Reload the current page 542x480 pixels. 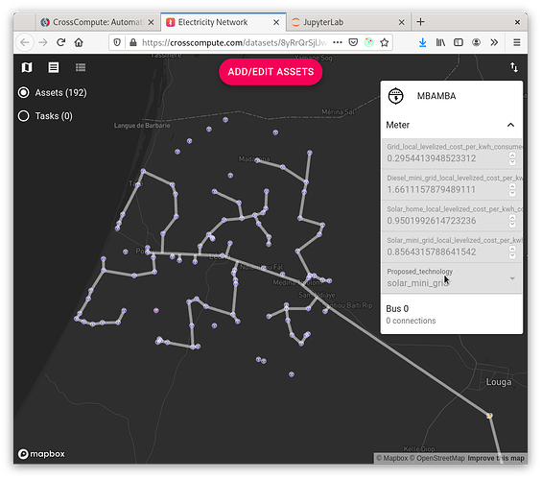coord(60,42)
